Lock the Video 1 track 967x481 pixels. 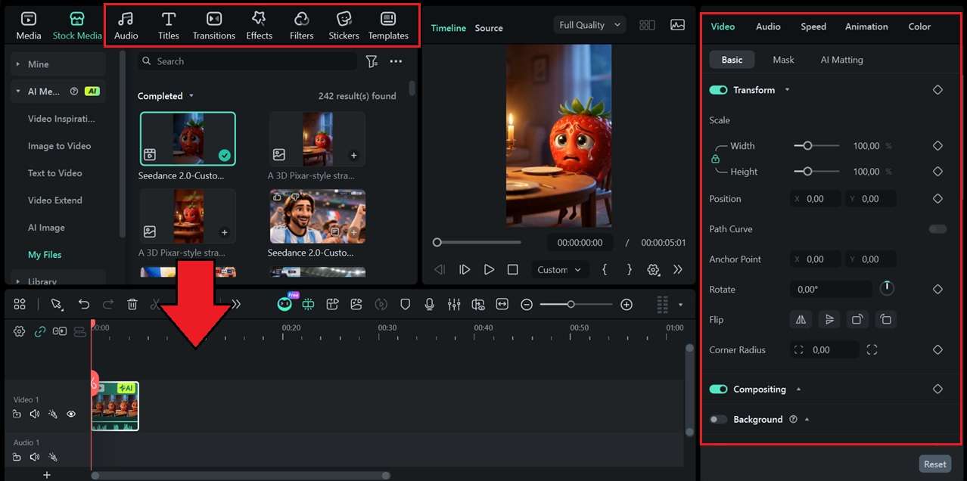pyautogui.click(x=17, y=414)
